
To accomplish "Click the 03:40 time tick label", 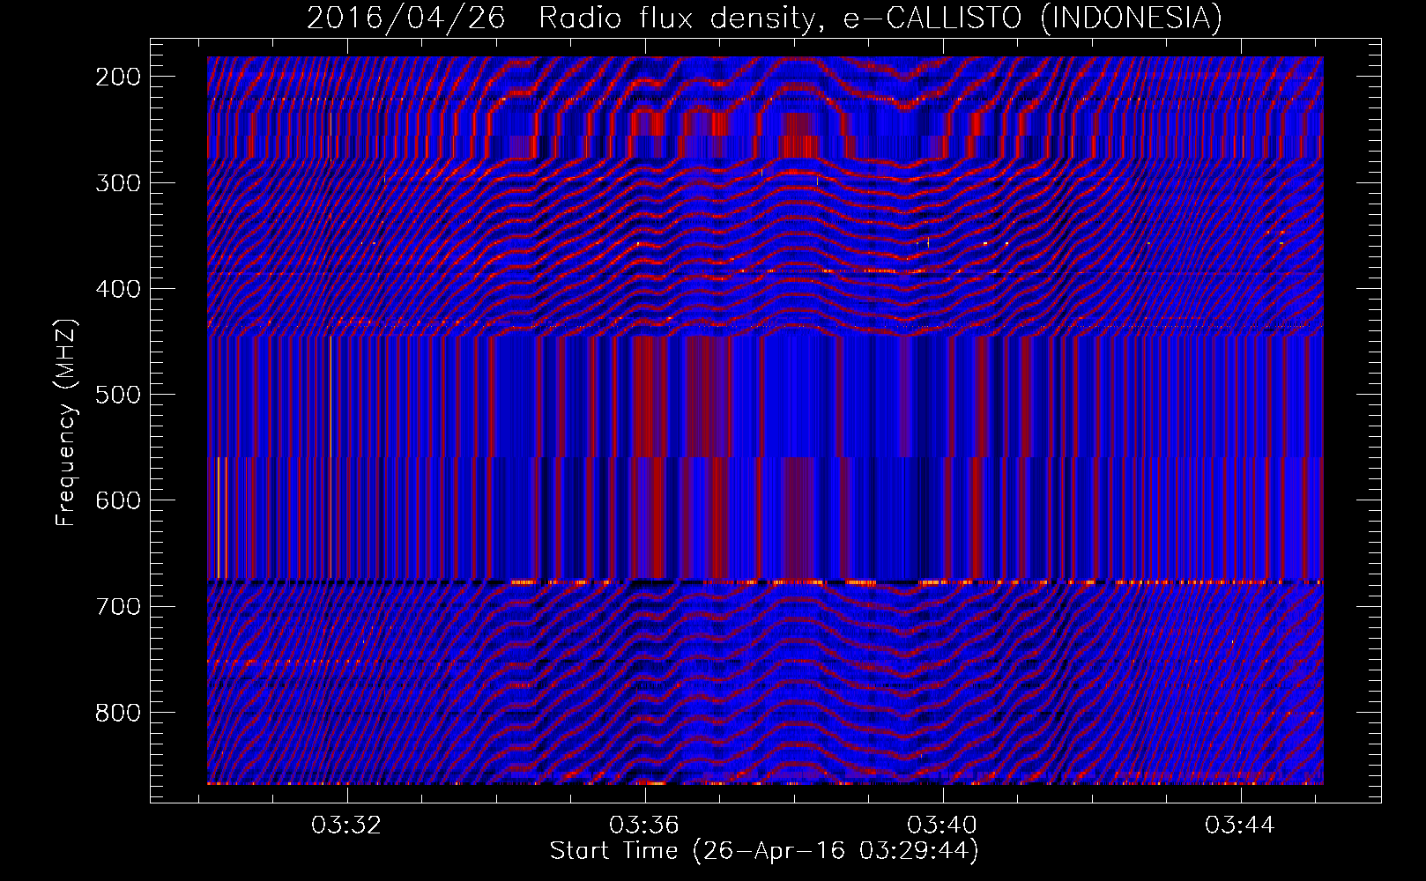I will pos(942,825).
